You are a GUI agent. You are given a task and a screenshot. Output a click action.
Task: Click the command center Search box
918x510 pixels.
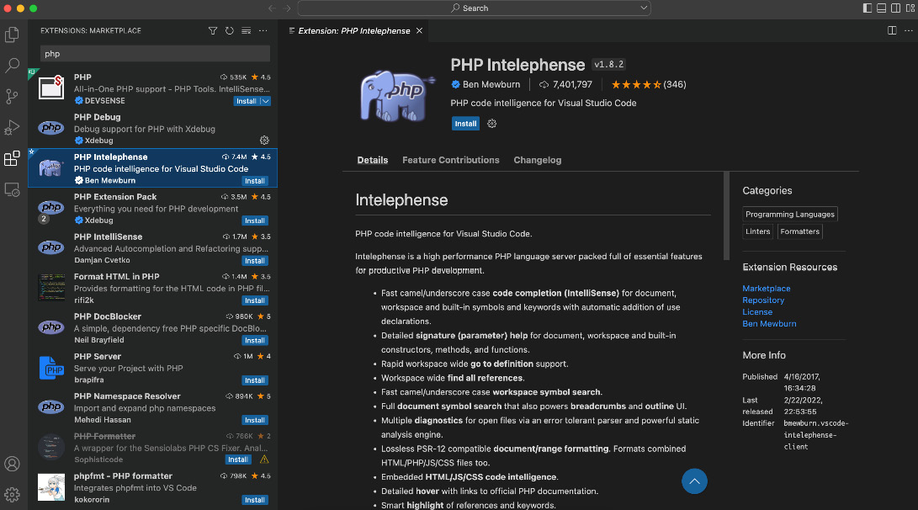pyautogui.click(x=475, y=8)
